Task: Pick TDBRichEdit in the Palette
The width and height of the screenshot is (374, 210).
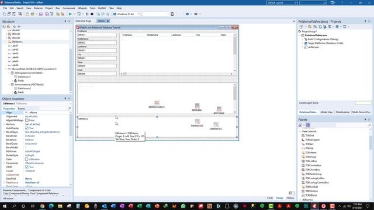Action: [x=311, y=187]
